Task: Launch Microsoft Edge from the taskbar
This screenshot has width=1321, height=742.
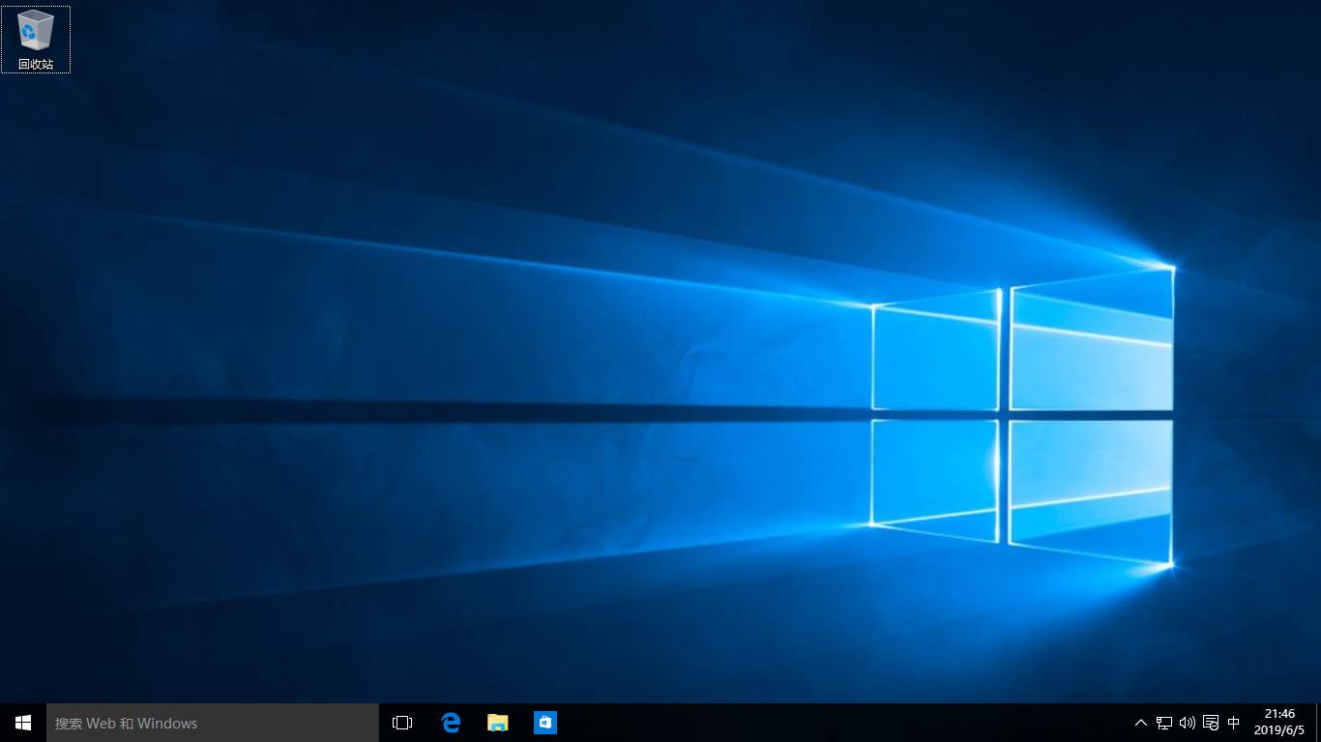Action: click(x=451, y=723)
